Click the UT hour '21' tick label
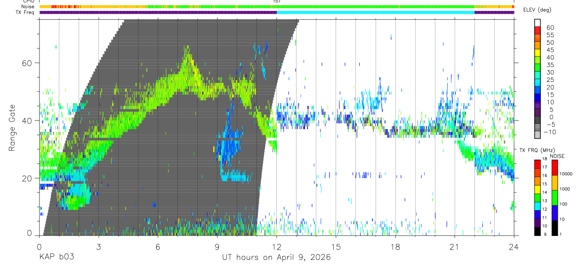 pyautogui.click(x=455, y=246)
